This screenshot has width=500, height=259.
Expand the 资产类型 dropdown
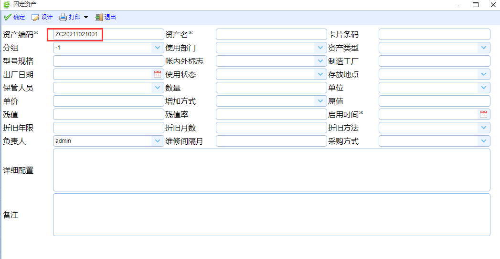tap(484, 48)
